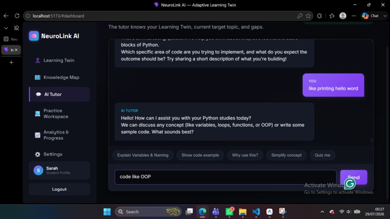Open Settings in the sidebar

[59, 154]
